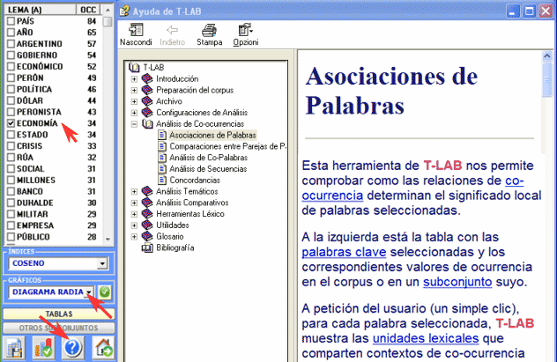Image resolution: width=557 pixels, height=362 pixels.
Task: Click the TABLAS button
Action: [59, 314]
